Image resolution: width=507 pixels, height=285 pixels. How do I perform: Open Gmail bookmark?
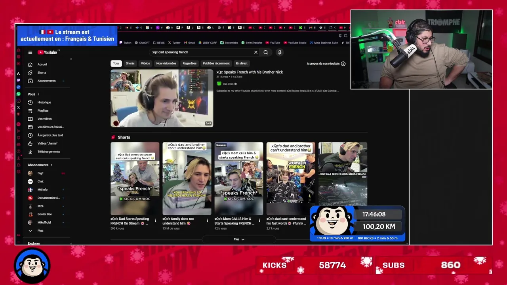pos(189,43)
